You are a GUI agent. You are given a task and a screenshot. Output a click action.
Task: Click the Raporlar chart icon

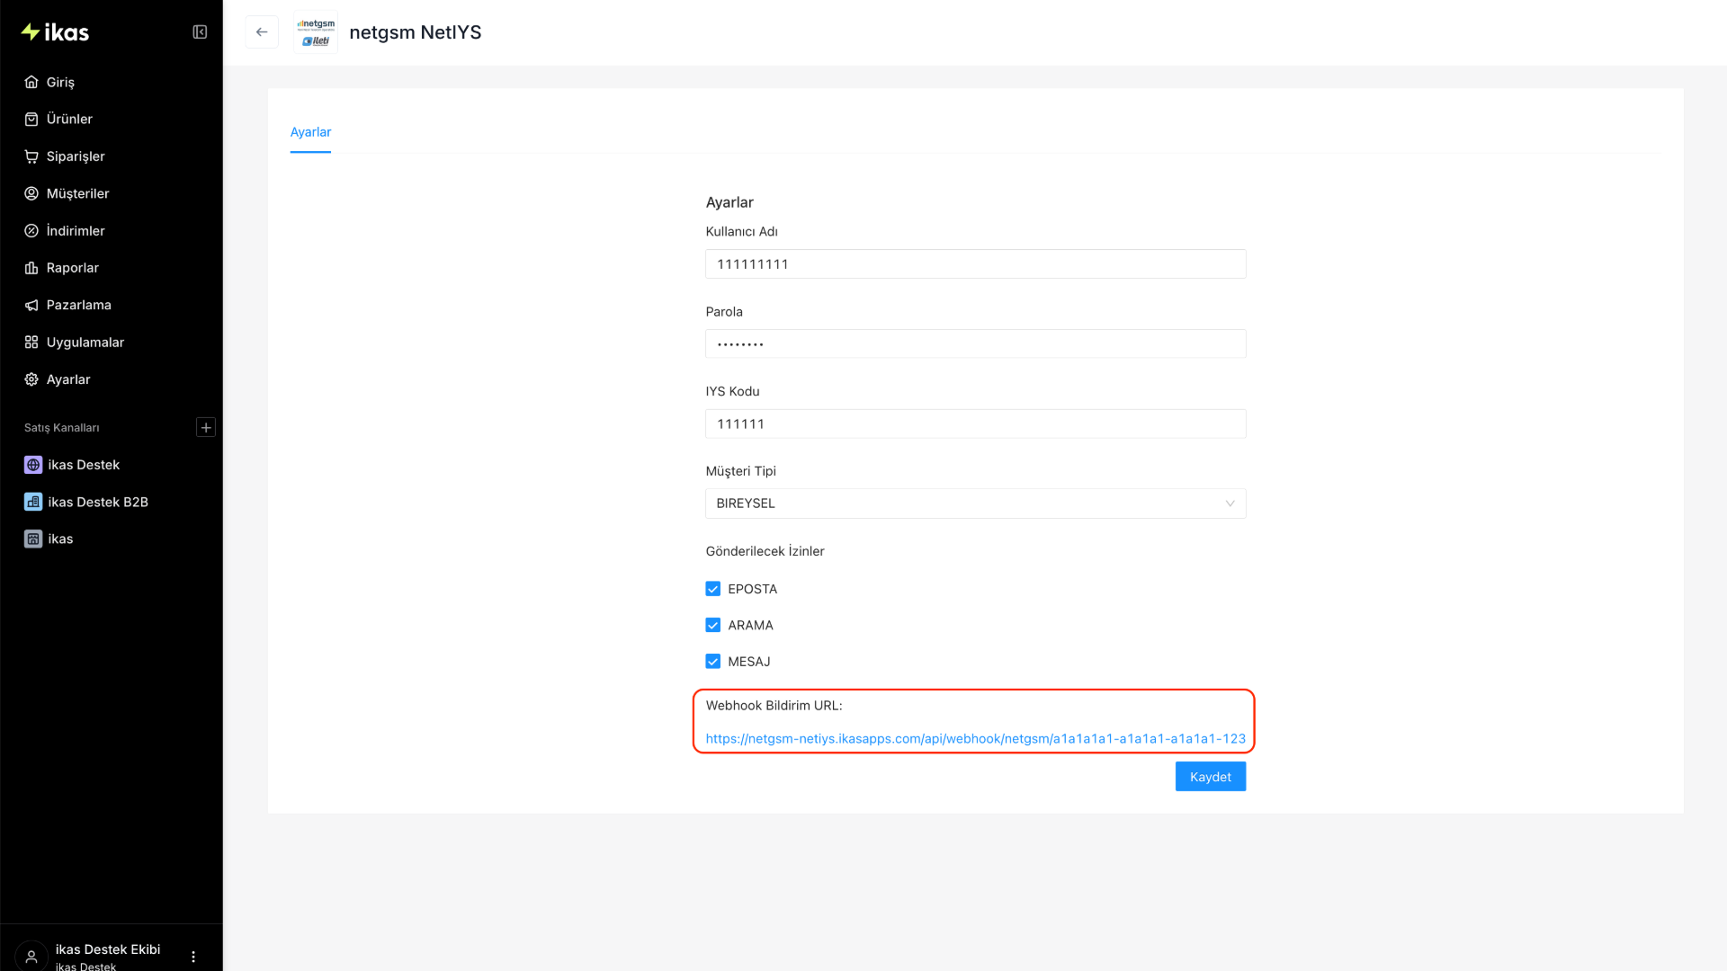click(31, 268)
